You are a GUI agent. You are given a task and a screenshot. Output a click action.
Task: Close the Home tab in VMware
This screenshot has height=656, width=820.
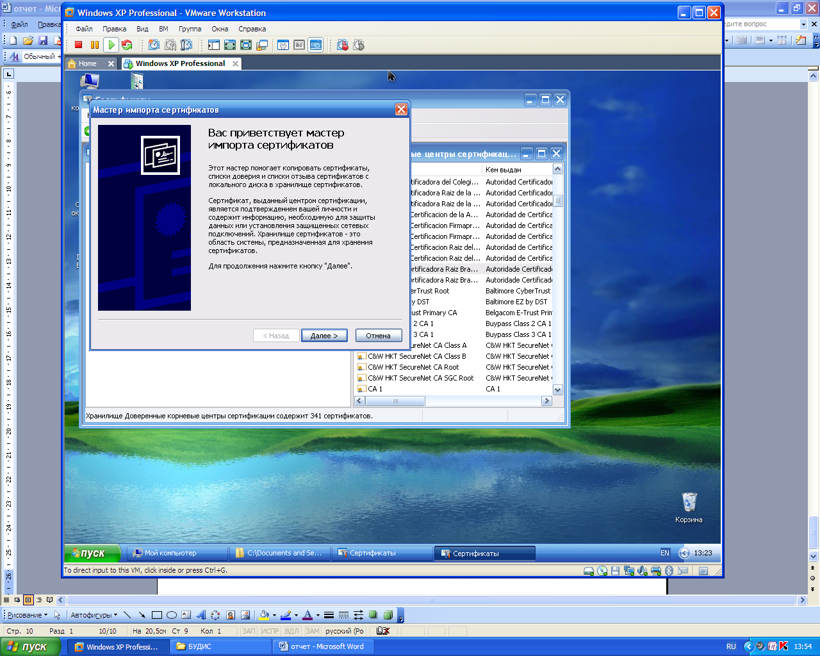111,63
